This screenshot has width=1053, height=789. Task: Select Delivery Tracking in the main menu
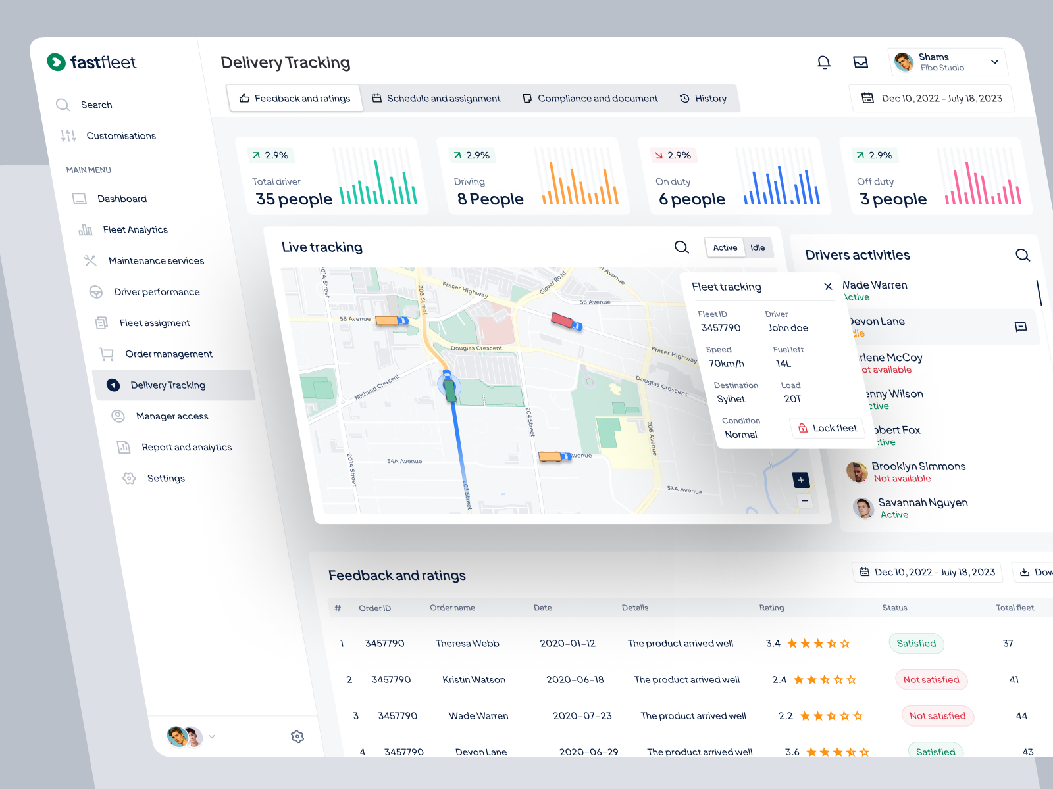pyautogui.click(x=168, y=385)
